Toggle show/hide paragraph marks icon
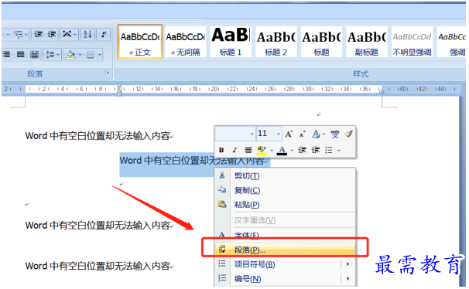Viewport: 469px width, 289px height. (x=104, y=35)
